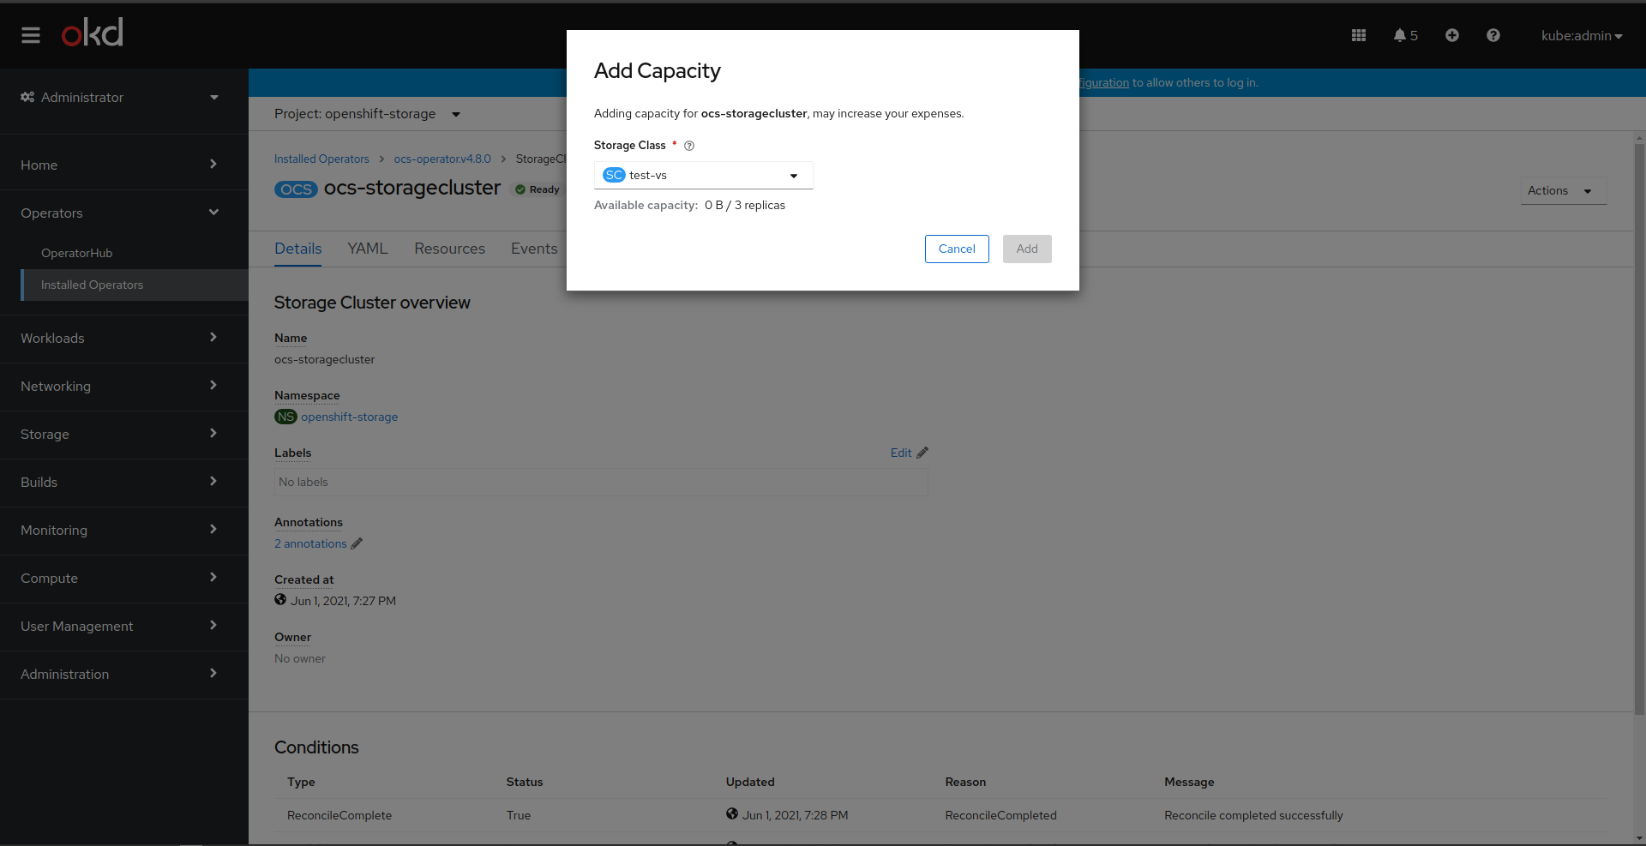Switch to the Details tab

pos(298,249)
